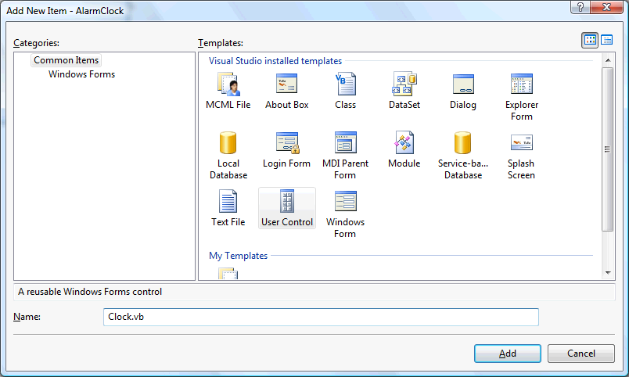Click the Cancel button
The height and width of the screenshot is (377, 629).
tap(580, 354)
